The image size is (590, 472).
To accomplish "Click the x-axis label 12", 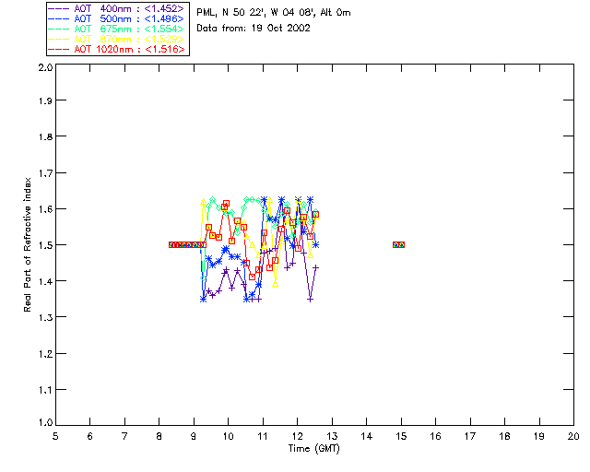I will tap(297, 436).
